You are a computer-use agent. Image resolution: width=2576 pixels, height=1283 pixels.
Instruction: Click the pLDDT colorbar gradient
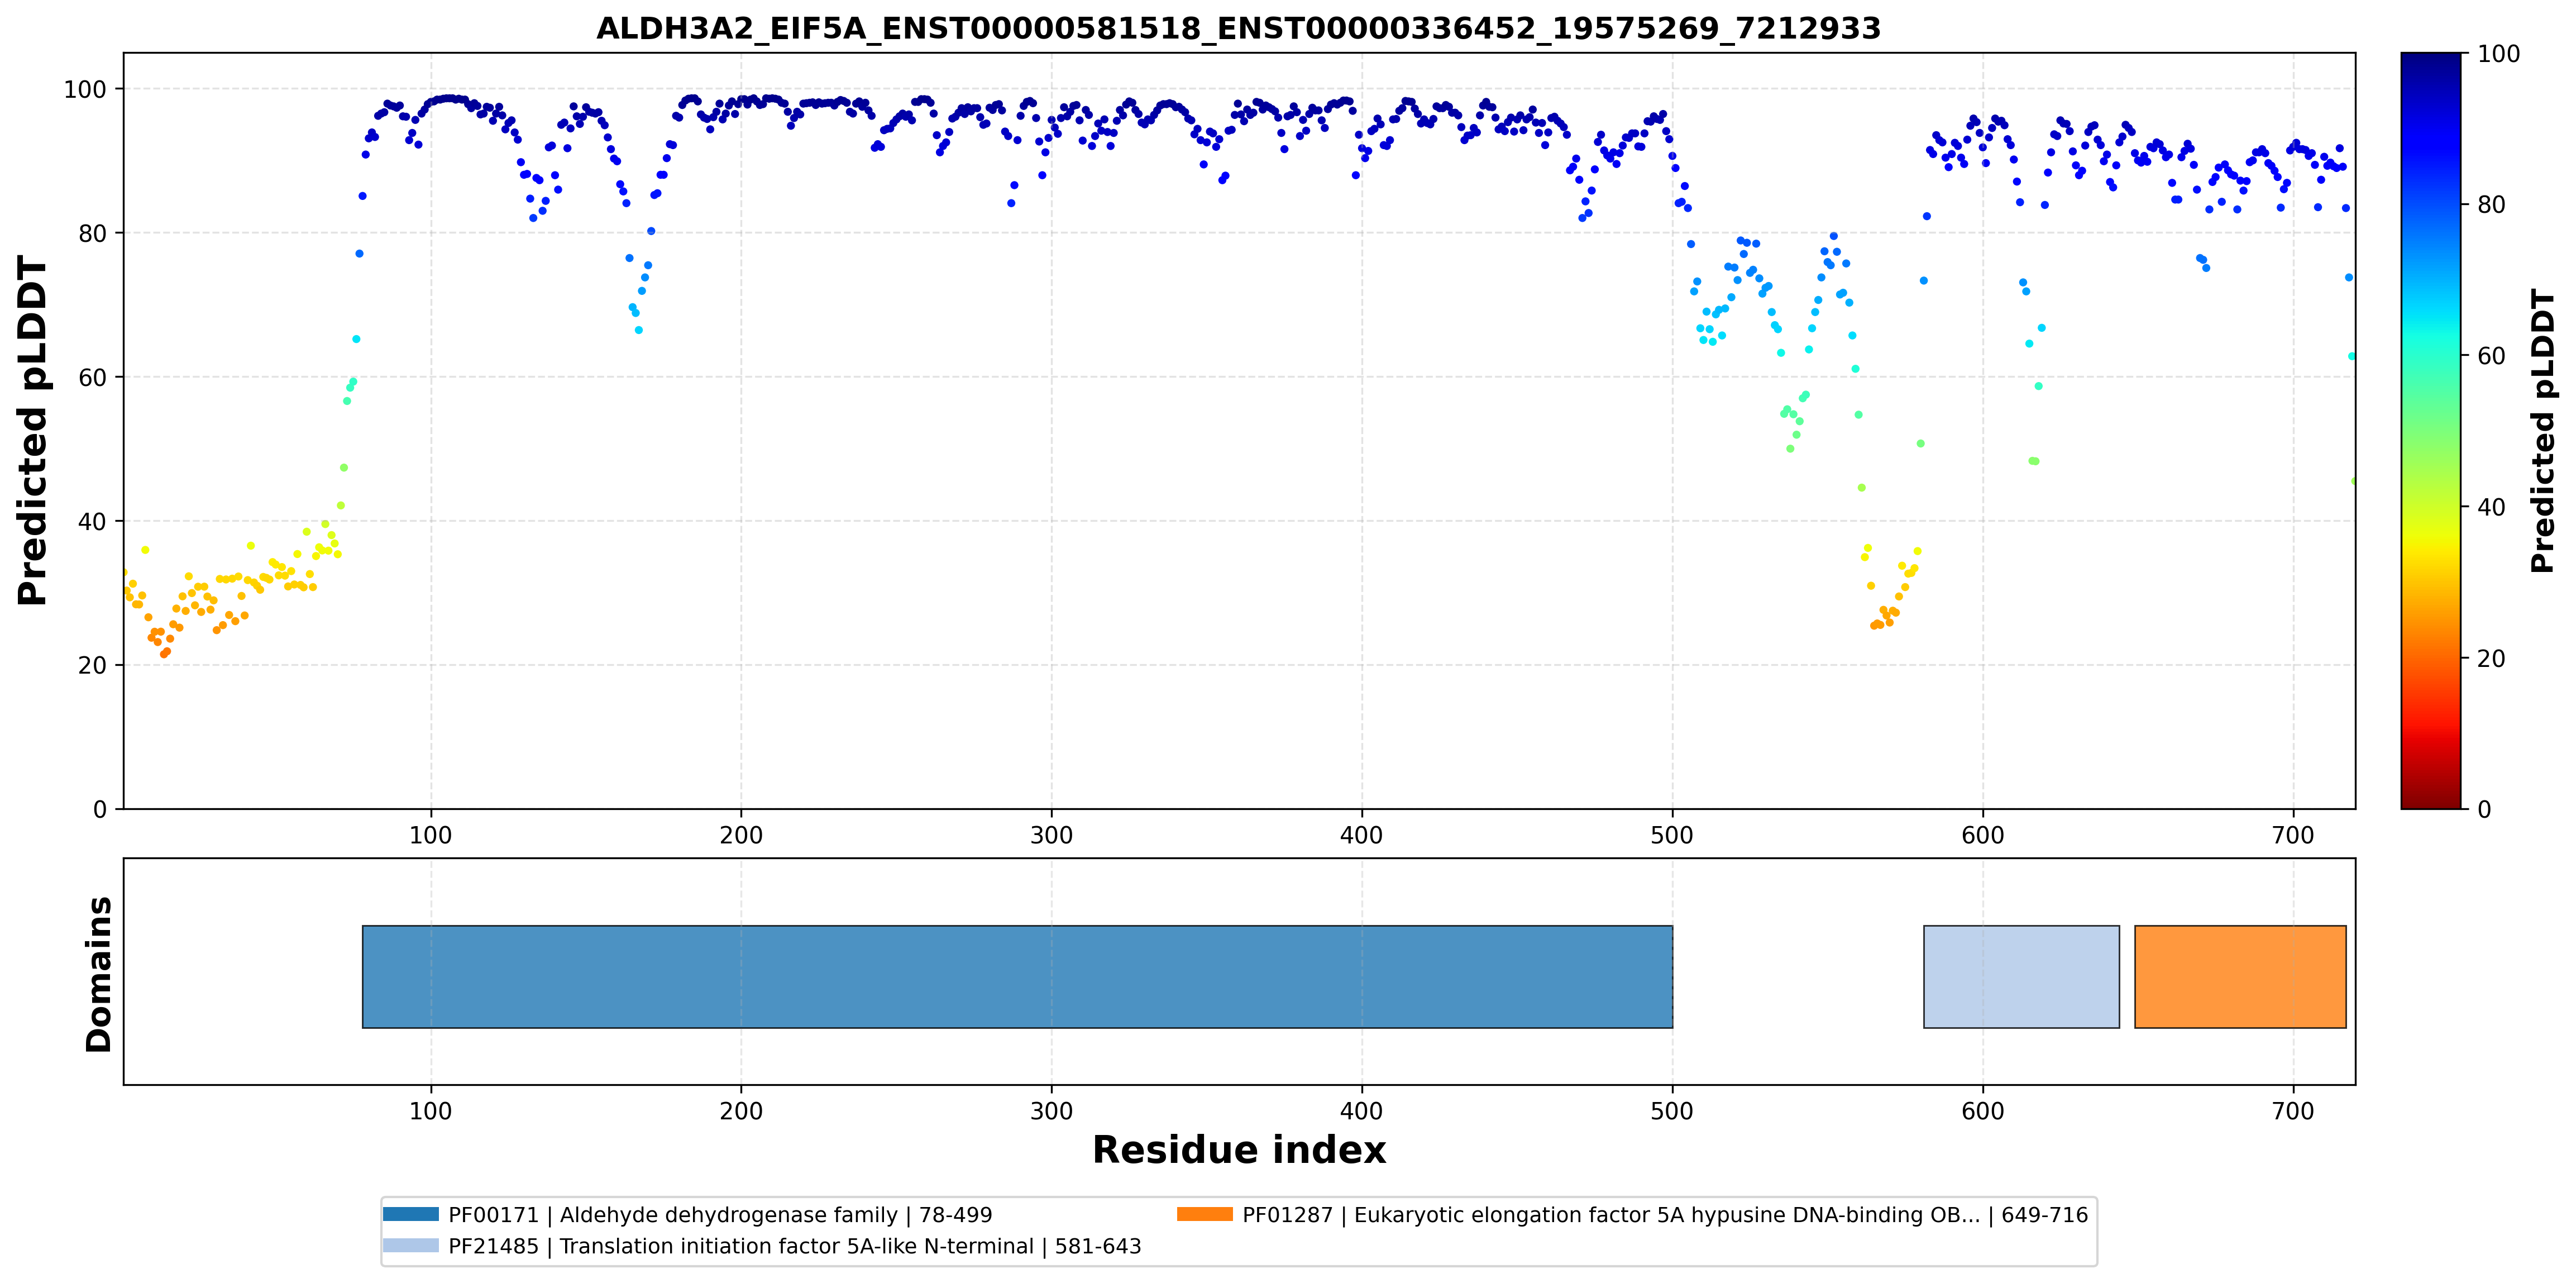[2430, 430]
